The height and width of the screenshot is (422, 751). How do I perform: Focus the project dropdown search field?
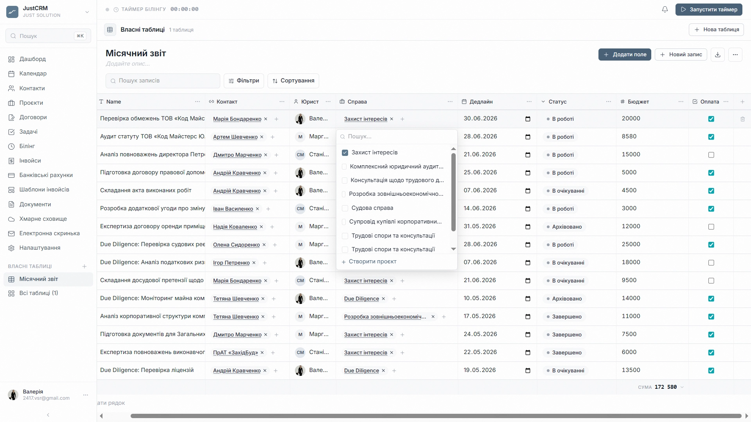[x=397, y=137]
